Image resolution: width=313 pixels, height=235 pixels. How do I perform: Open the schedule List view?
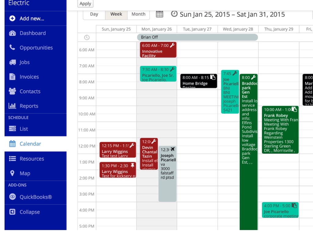(x=24, y=129)
